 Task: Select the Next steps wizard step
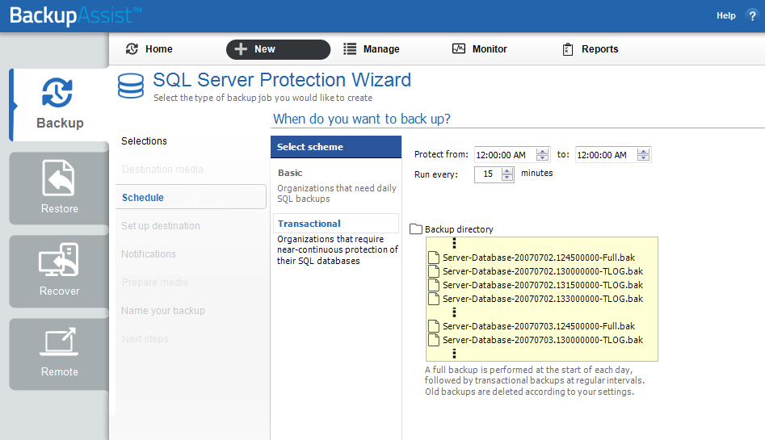pyautogui.click(x=145, y=339)
